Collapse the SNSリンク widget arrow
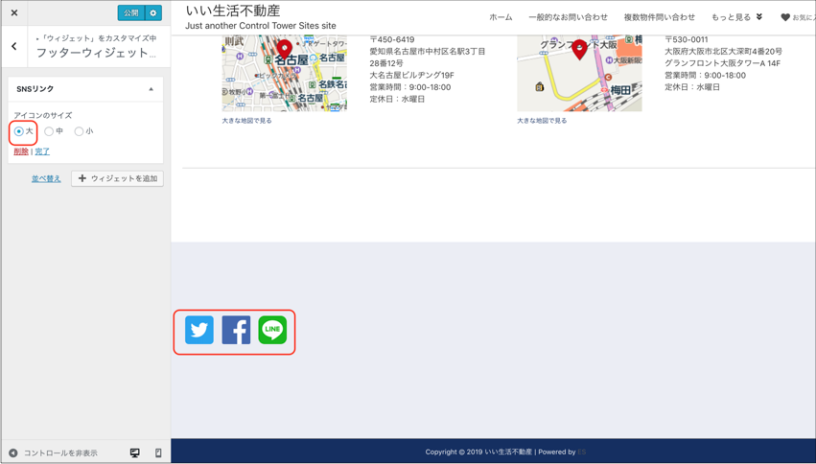The width and height of the screenshot is (816, 464). [x=151, y=89]
